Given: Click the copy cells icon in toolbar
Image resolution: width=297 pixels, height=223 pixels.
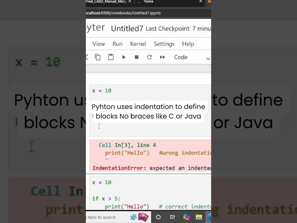Looking at the screenshot, I should [x=97, y=57].
